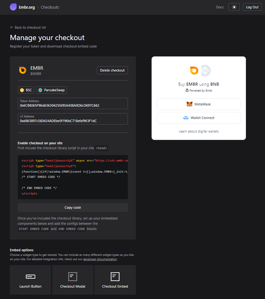Click the 'END EMBED CODE' inline code label
The image size is (265, 299).
coord(72,229)
